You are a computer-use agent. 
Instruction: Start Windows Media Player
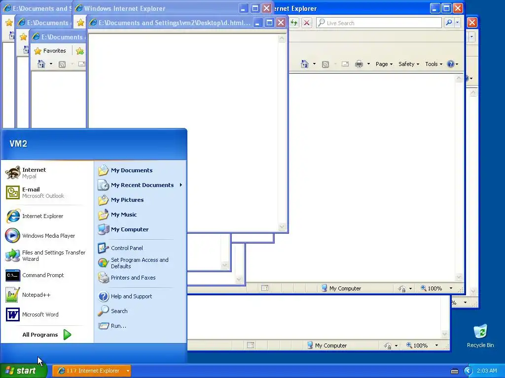(x=47, y=236)
